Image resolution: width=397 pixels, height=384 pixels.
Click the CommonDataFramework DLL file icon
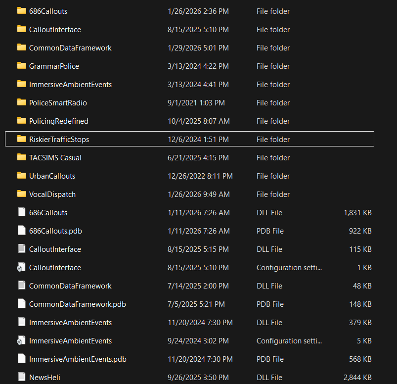(x=21, y=286)
